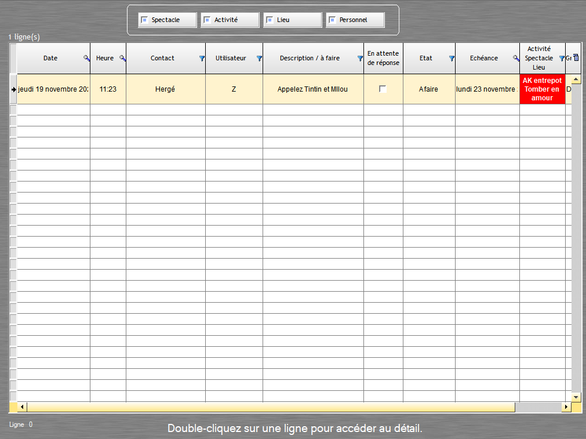The height and width of the screenshot is (439, 586).
Task: Click the Description / à faire filter icon
Action: click(x=360, y=58)
